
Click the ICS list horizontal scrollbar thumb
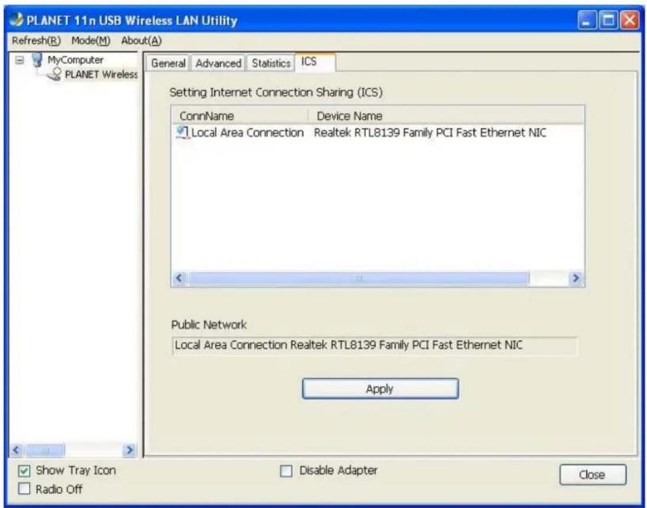pyautogui.click(x=358, y=278)
